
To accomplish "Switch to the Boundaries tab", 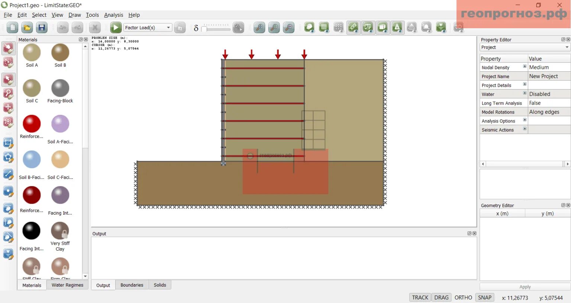I will tap(132, 285).
